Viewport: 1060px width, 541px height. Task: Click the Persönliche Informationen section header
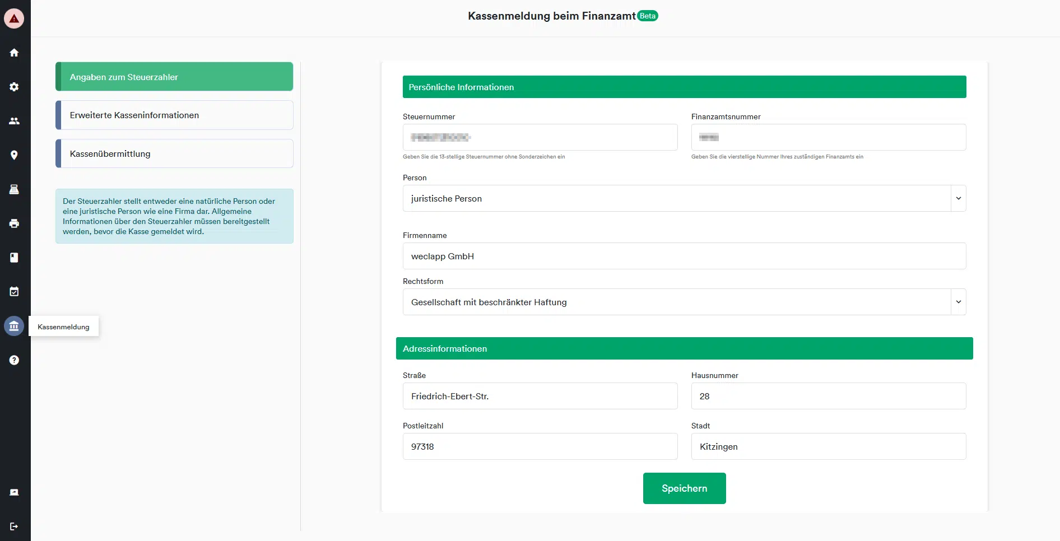684,87
